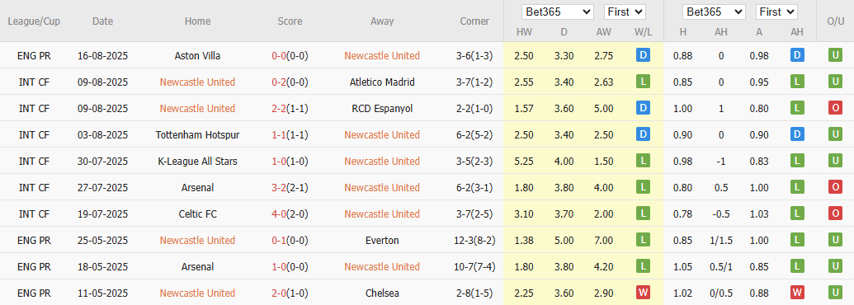This screenshot has width=854, height=305.
Task: Open the second Bet365 handicap dropdown
Action: (x=714, y=12)
